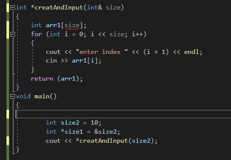Click the "enter index " string literal
Image resolution: width=231 pixels, height=160 pixels.
(102, 52)
